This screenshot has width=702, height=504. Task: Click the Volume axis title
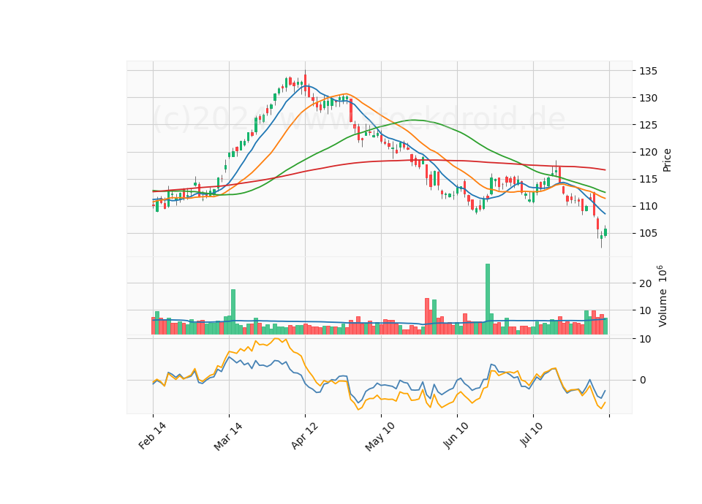click(x=663, y=296)
